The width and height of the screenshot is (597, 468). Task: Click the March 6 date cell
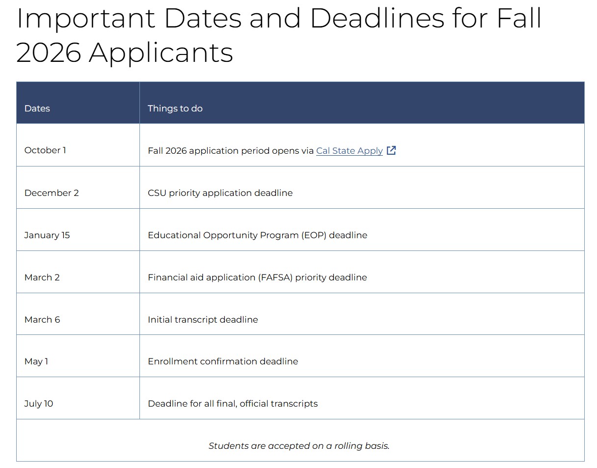(42, 320)
